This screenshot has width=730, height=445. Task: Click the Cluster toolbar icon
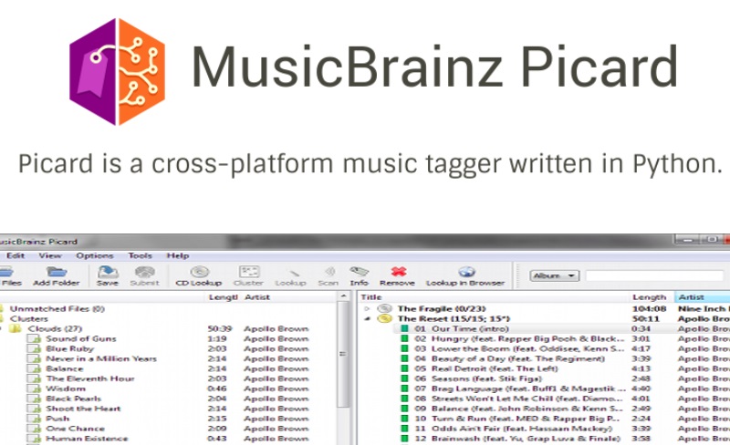click(x=248, y=272)
